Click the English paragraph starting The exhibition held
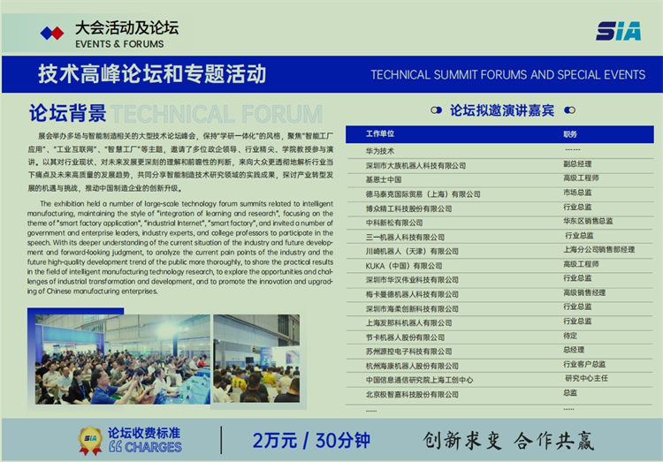 tap(180, 247)
